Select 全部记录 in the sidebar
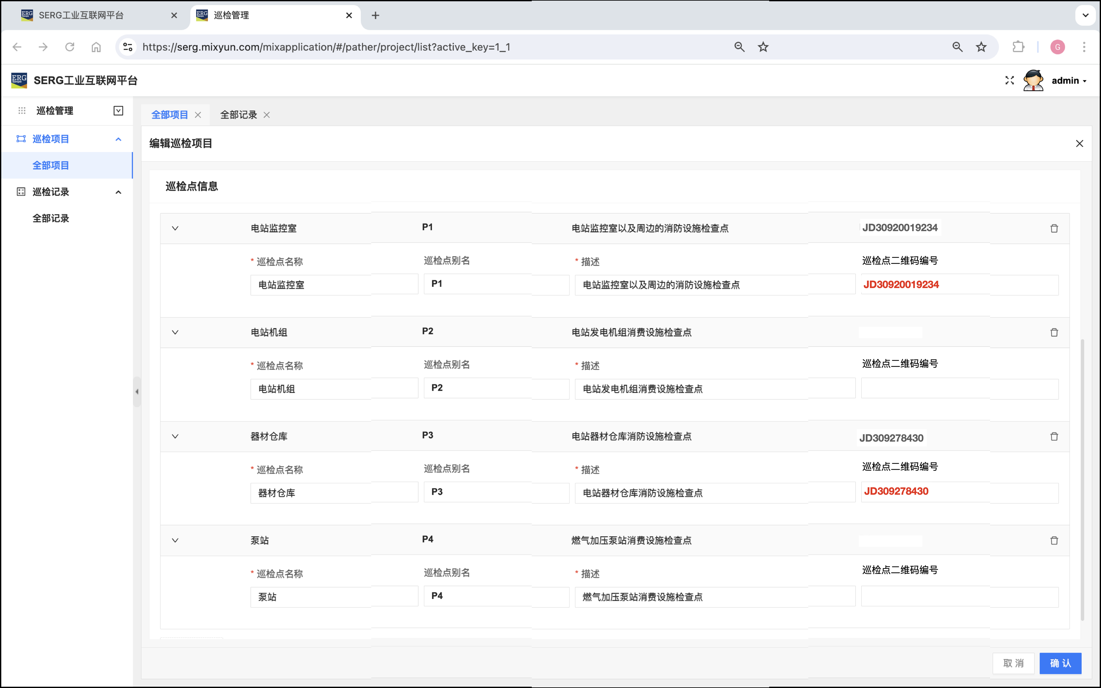 click(x=51, y=218)
